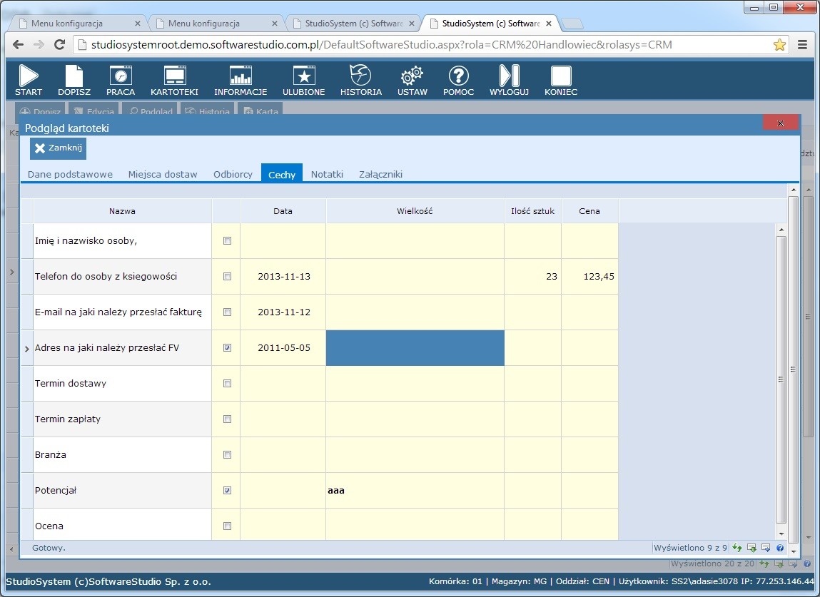
Task: Click the browser address bar URL
Action: (x=381, y=44)
